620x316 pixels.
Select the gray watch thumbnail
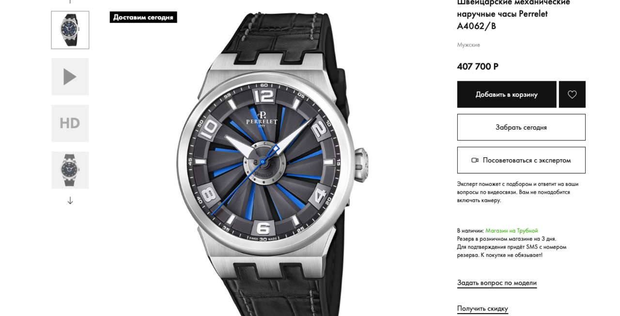pos(70,170)
